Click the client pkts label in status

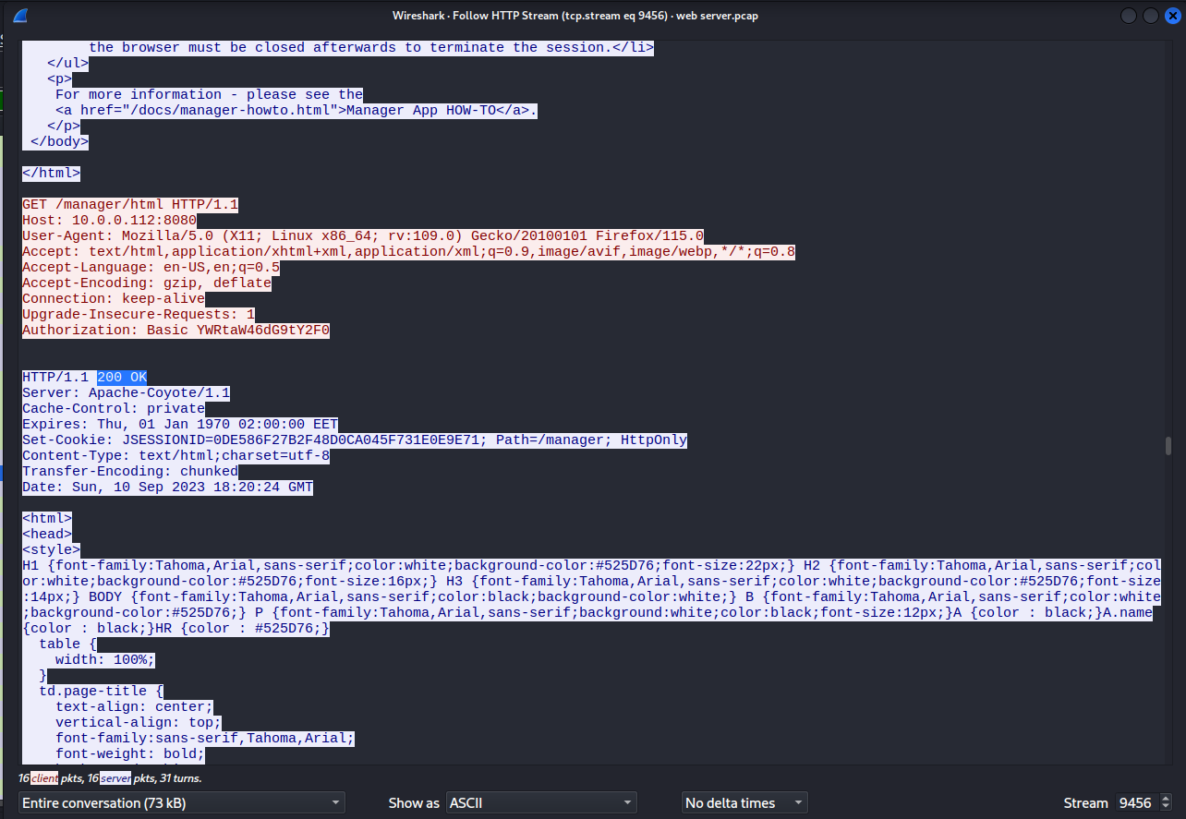pyautogui.click(x=44, y=778)
